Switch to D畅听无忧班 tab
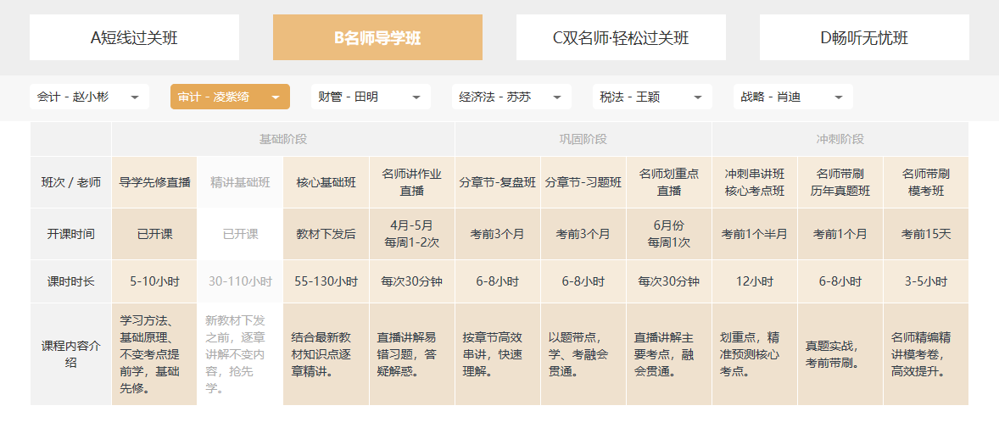The width and height of the screenshot is (999, 439). pyautogui.click(x=864, y=37)
